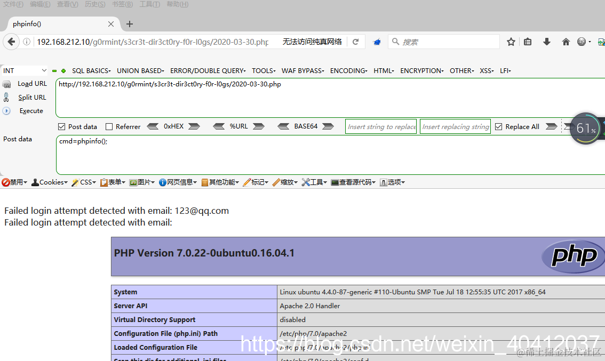Expand XSS menu
Viewport: 605px width, 361px height.
tap(487, 70)
